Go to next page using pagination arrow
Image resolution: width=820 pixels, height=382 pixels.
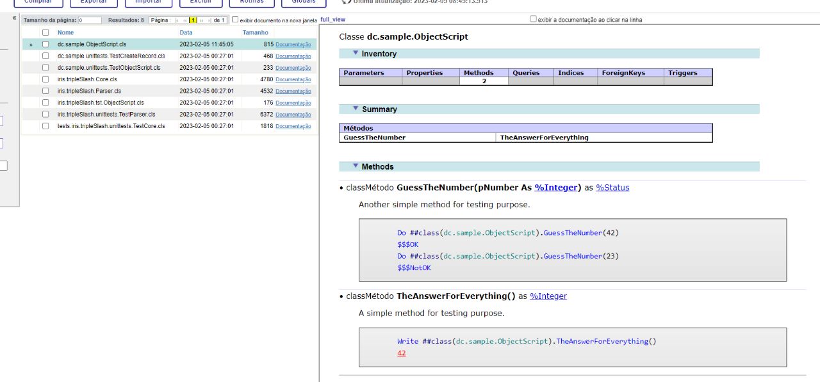(201, 20)
